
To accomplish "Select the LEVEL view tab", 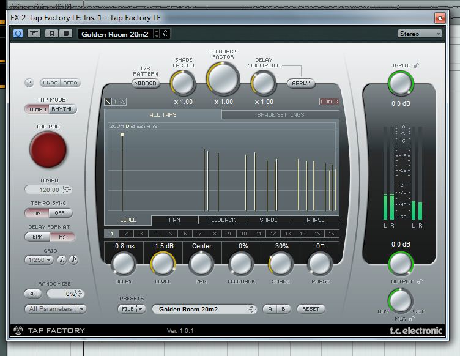I will coord(128,220).
